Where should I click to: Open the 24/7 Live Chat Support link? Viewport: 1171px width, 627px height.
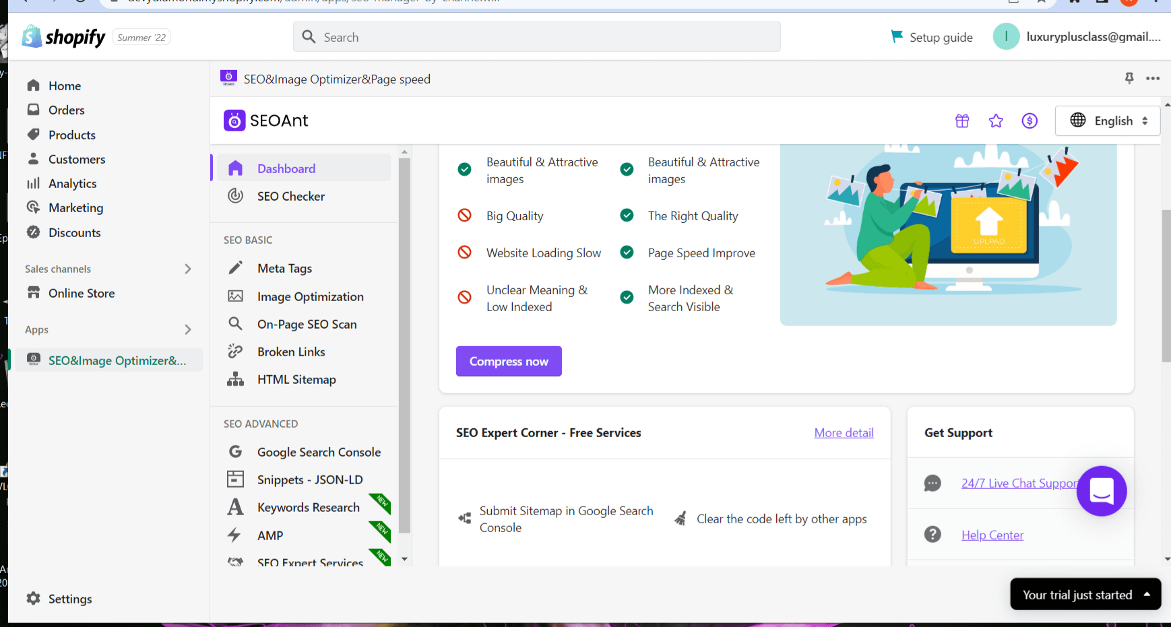point(1020,483)
